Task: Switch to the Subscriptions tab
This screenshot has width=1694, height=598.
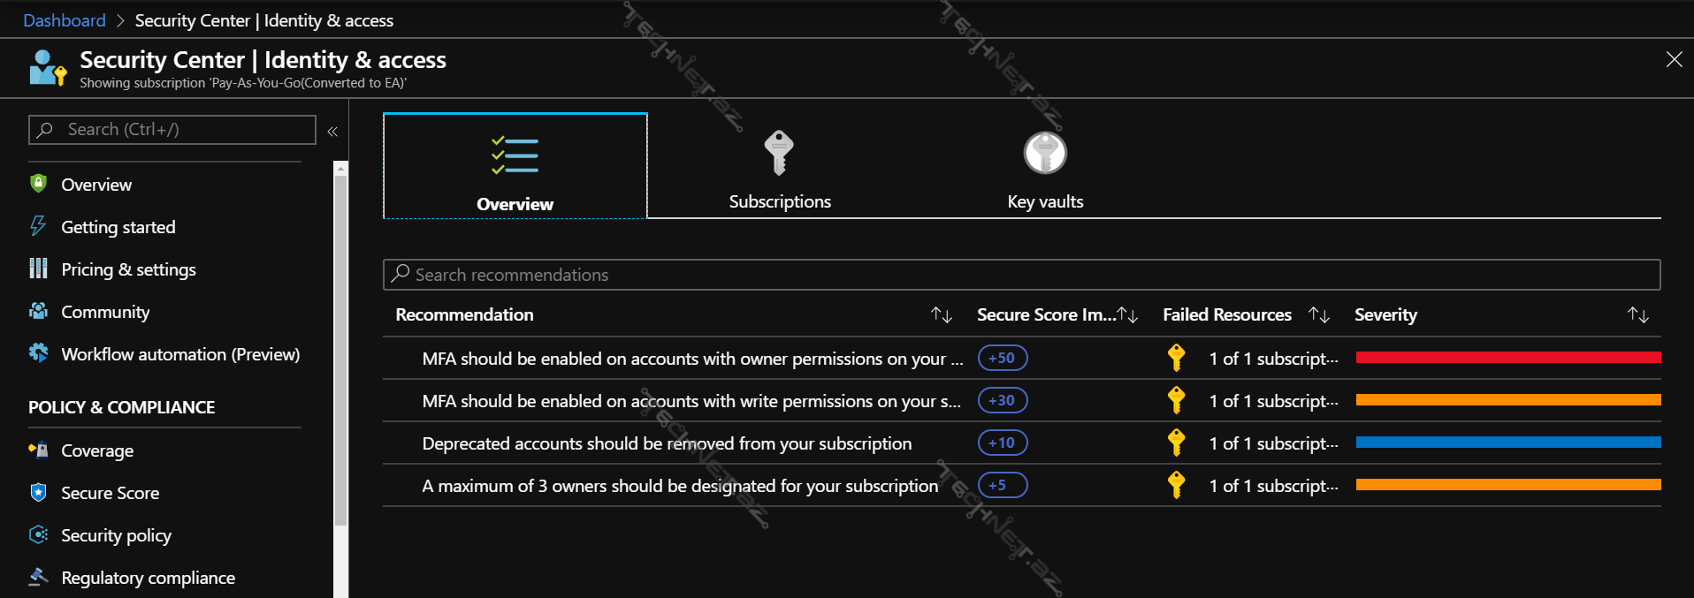Action: click(x=779, y=168)
